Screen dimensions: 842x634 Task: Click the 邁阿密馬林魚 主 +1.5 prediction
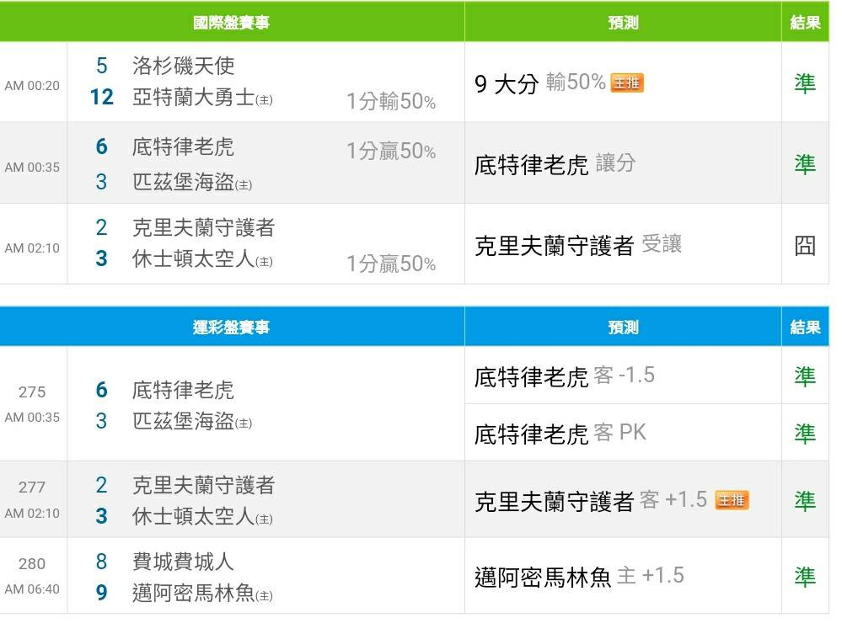[x=579, y=577]
